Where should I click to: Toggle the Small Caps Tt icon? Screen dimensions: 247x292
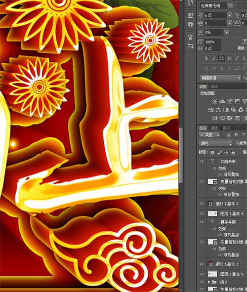[x=229, y=58]
